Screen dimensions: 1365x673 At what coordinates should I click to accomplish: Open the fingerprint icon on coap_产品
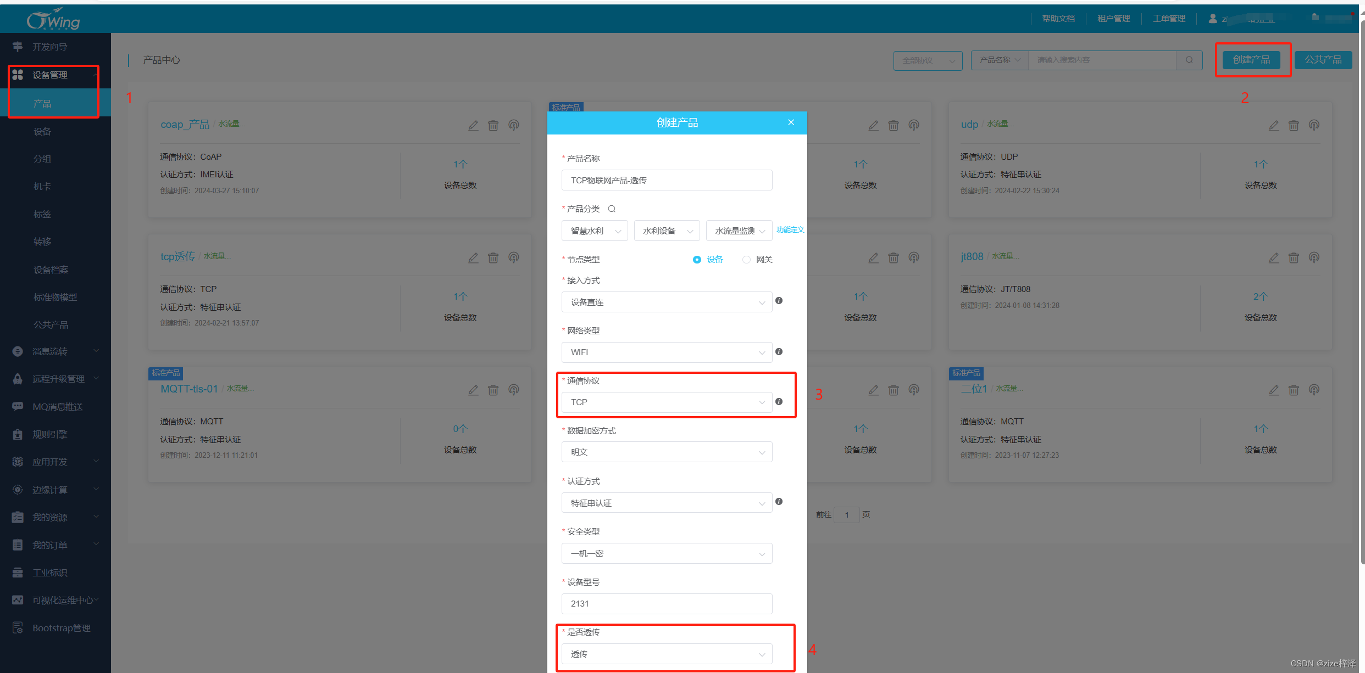tap(514, 126)
